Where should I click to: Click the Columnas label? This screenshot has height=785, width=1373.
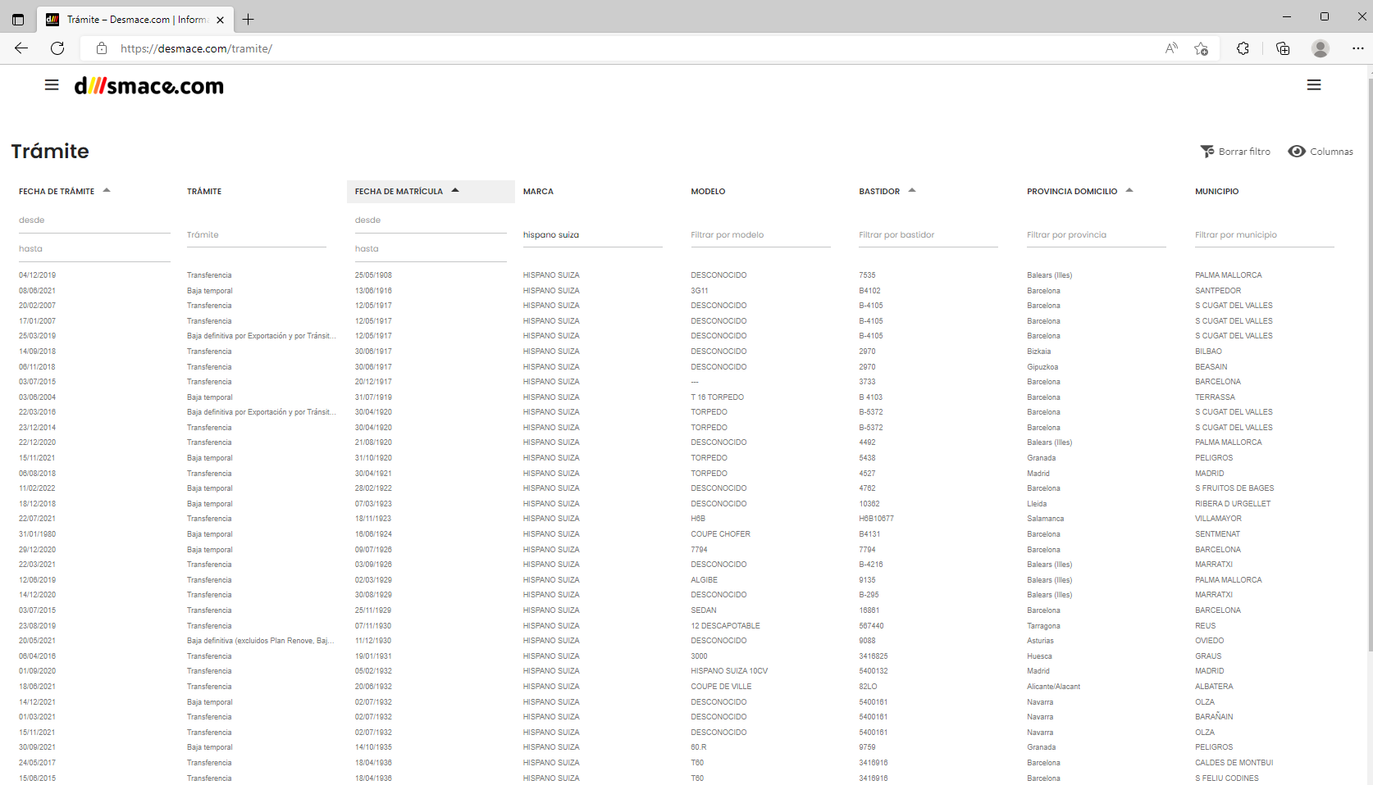click(1331, 152)
